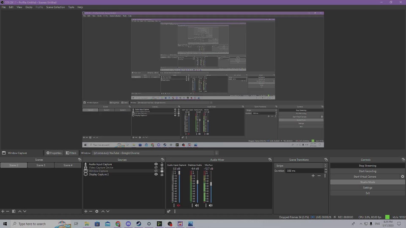Open Window selection dropdown for chrome.exe
This screenshot has height=228, width=406.
tap(155, 153)
